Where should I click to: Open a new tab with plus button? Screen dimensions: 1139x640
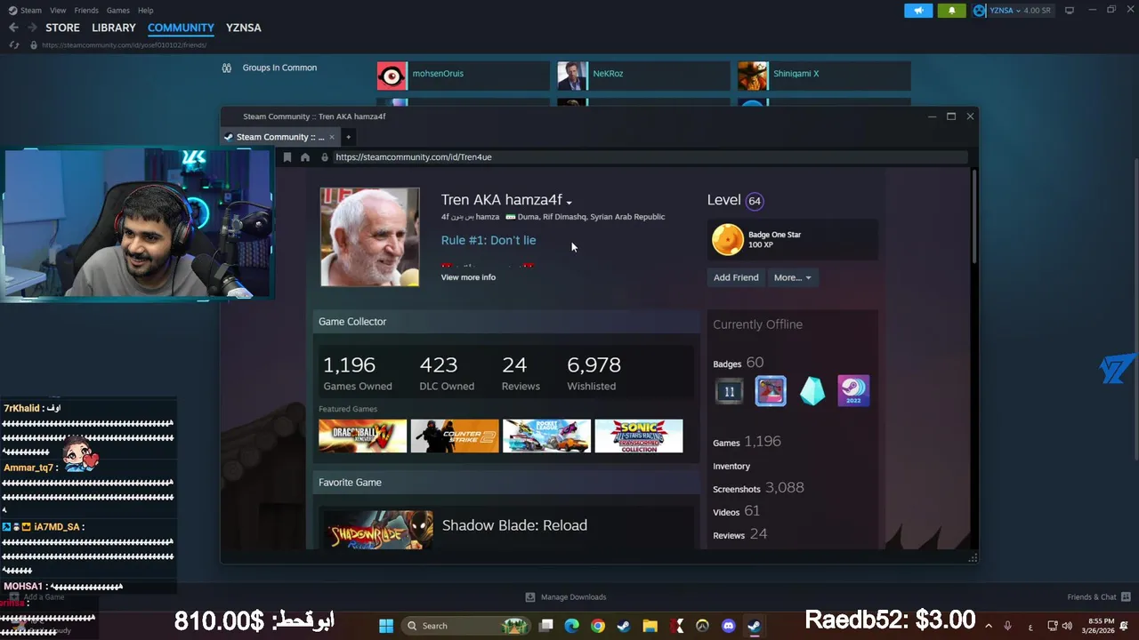pos(348,137)
